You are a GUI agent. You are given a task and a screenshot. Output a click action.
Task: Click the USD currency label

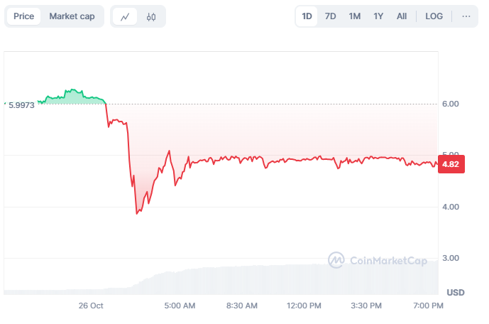pos(455,293)
